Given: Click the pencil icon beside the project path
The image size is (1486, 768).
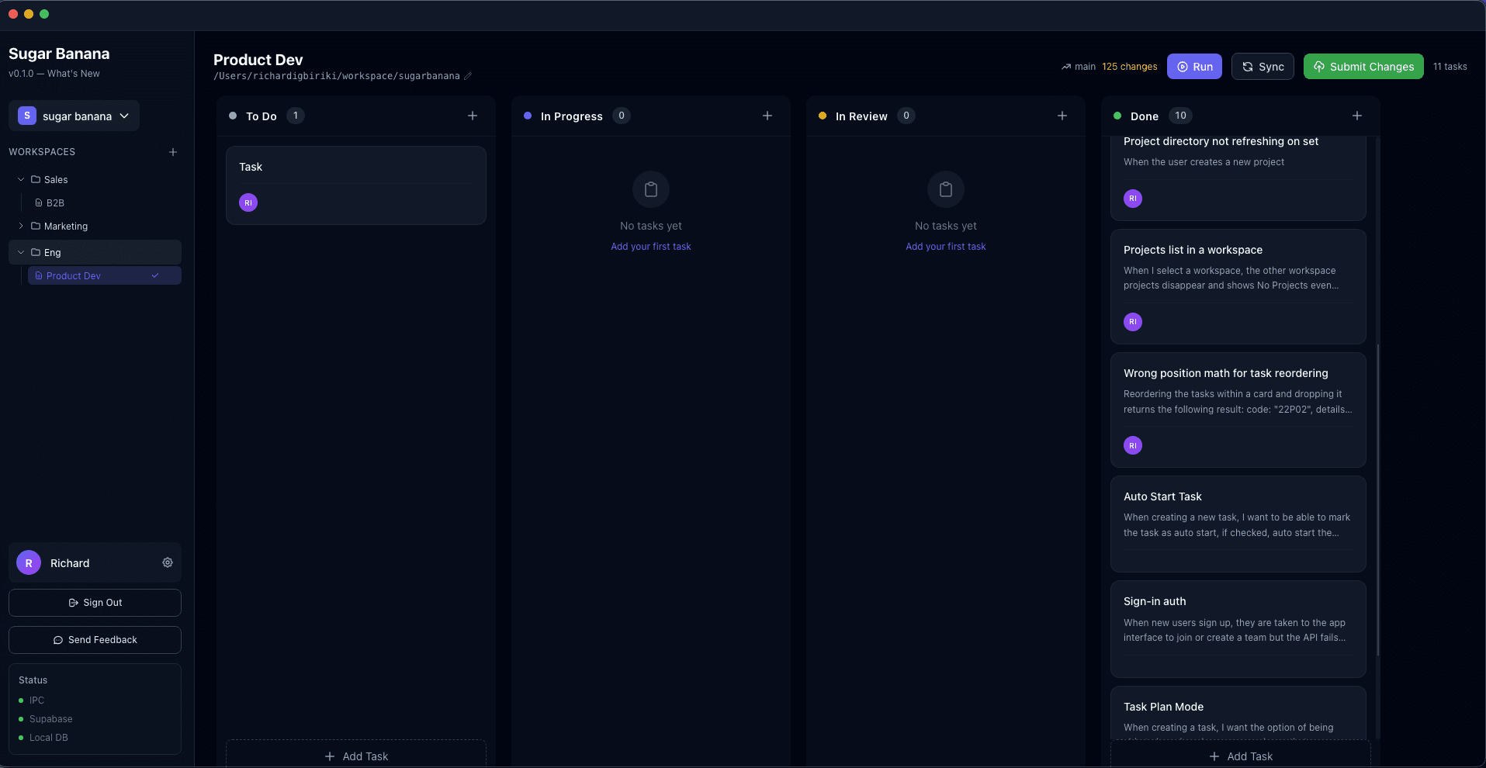Looking at the screenshot, I should click(x=469, y=75).
